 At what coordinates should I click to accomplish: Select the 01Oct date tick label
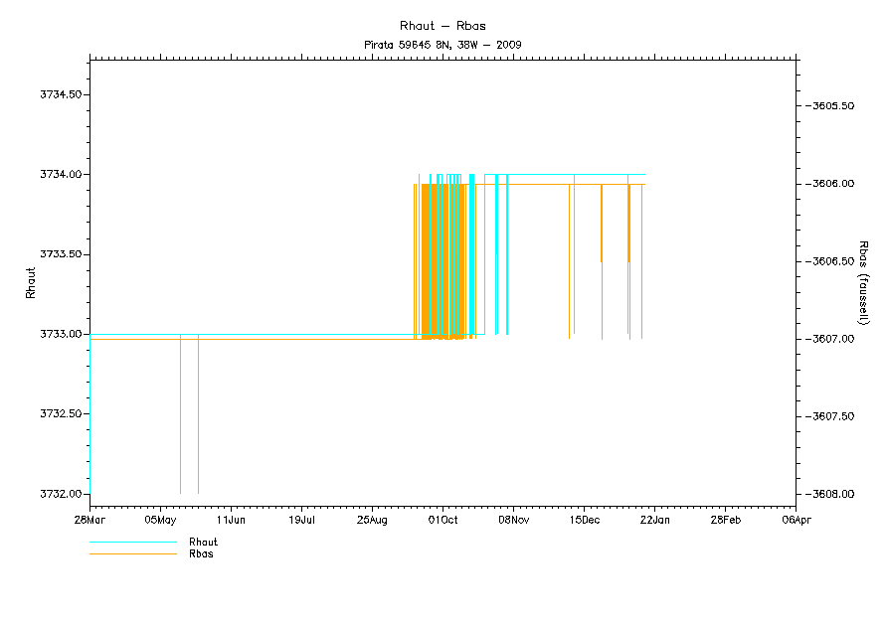click(443, 519)
